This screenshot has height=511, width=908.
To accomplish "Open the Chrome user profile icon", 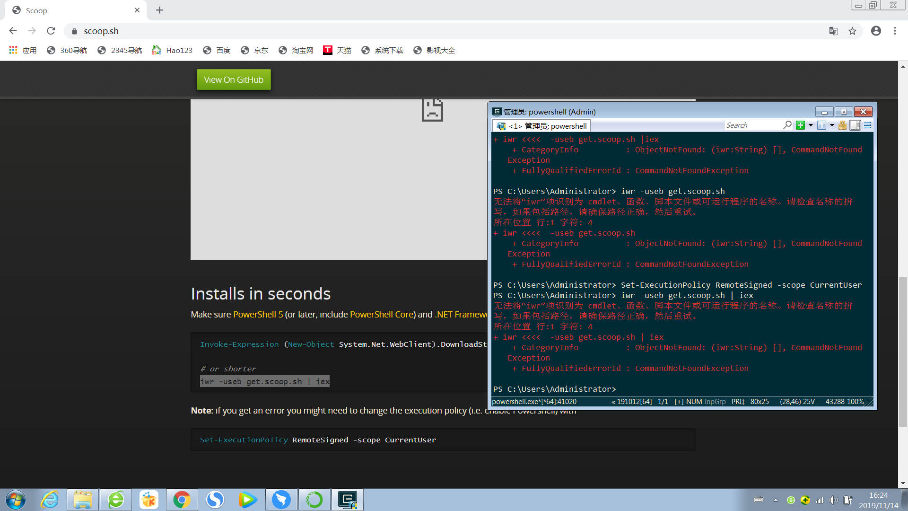I will 876,31.
